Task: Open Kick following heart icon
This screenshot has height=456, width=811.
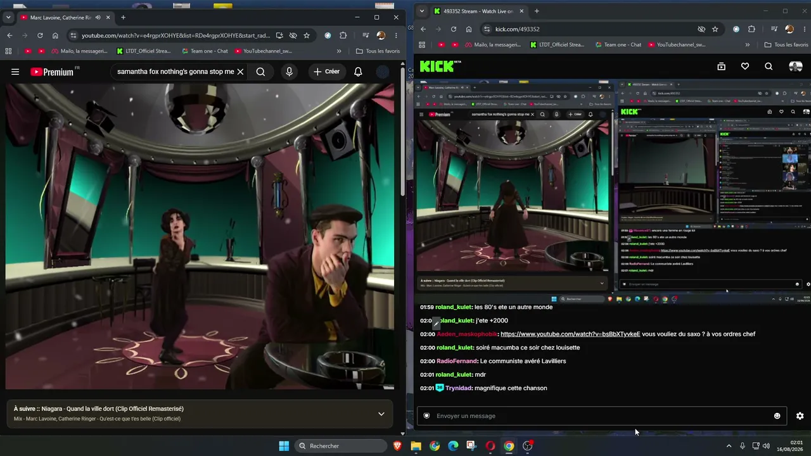Action: [745, 66]
